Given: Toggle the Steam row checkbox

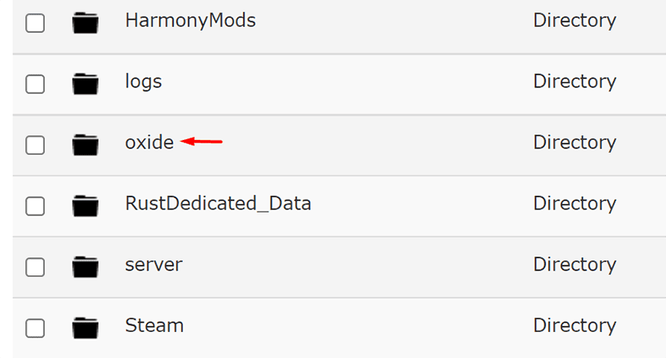Looking at the screenshot, I should click(35, 327).
